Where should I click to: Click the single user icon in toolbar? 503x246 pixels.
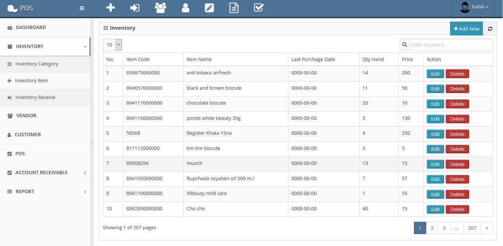(185, 7)
